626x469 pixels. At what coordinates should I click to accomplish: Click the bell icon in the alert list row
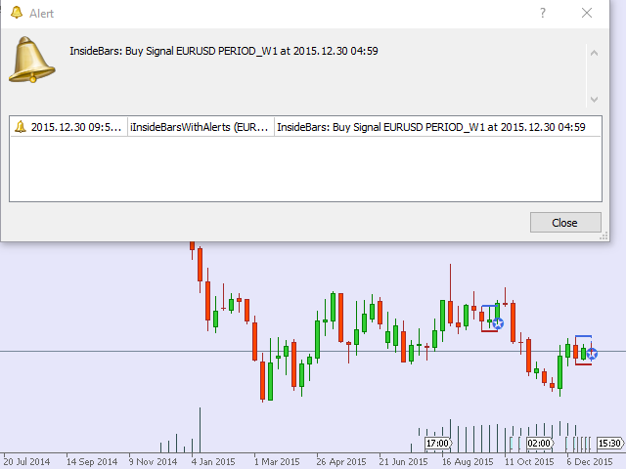click(x=20, y=127)
